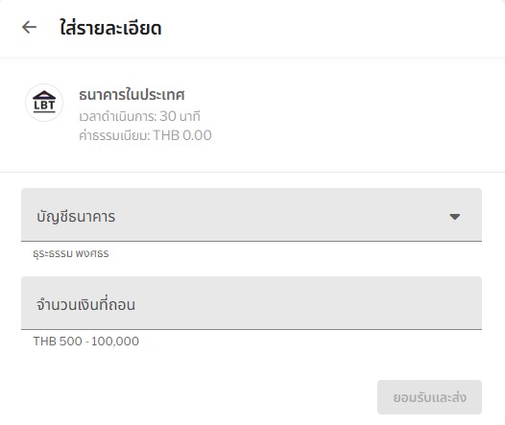Click the underline beneath the bank account field
This screenshot has width=505, height=425.
(252, 241)
